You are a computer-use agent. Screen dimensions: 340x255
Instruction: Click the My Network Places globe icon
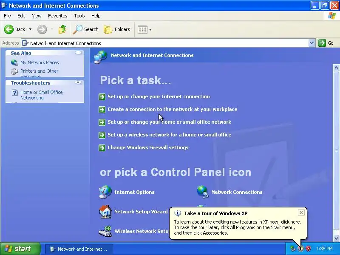coord(14,62)
